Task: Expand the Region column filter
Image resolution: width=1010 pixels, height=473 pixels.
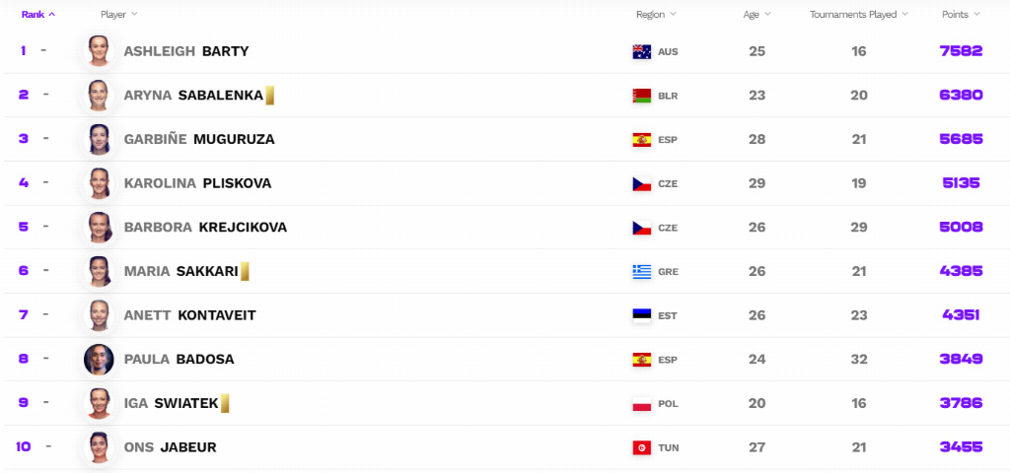Action: pos(656,14)
